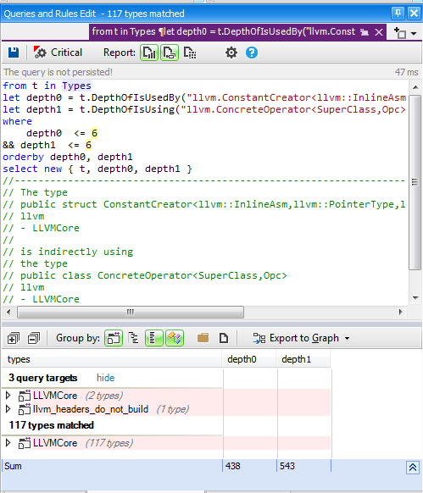
Task: Expand the llvm_headers_do_not_build target node
Action: (x=8, y=409)
